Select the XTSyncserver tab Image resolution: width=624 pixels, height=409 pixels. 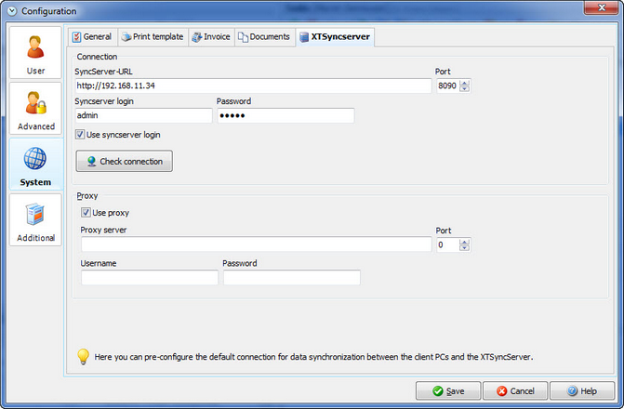(x=335, y=37)
